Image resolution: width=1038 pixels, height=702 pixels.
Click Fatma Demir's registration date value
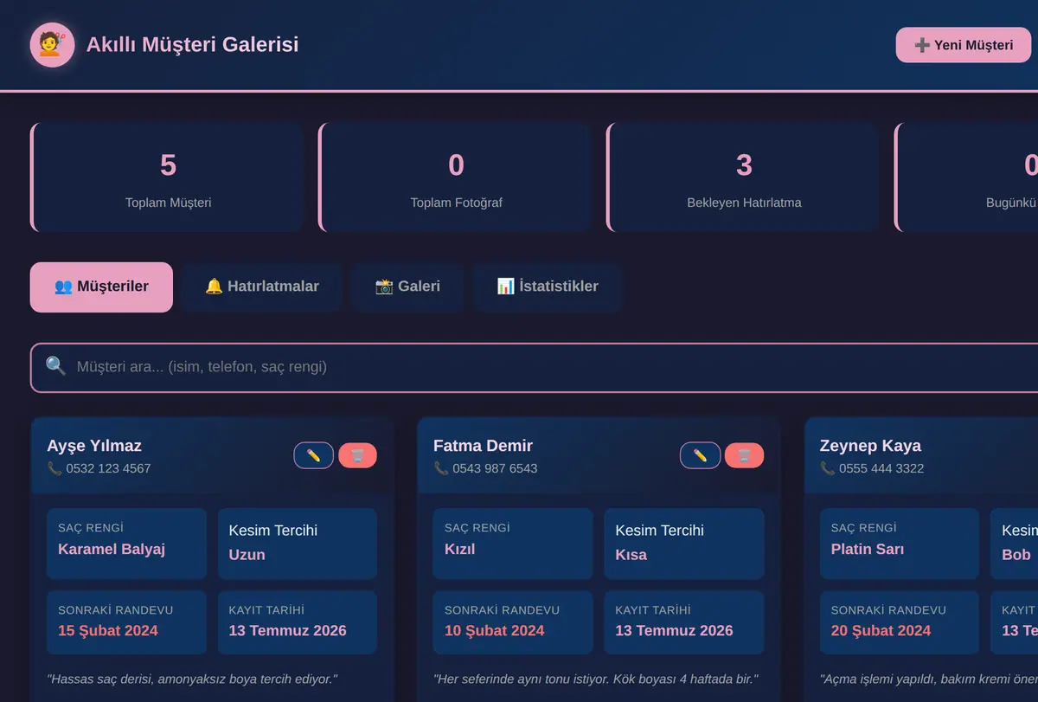pyautogui.click(x=674, y=630)
